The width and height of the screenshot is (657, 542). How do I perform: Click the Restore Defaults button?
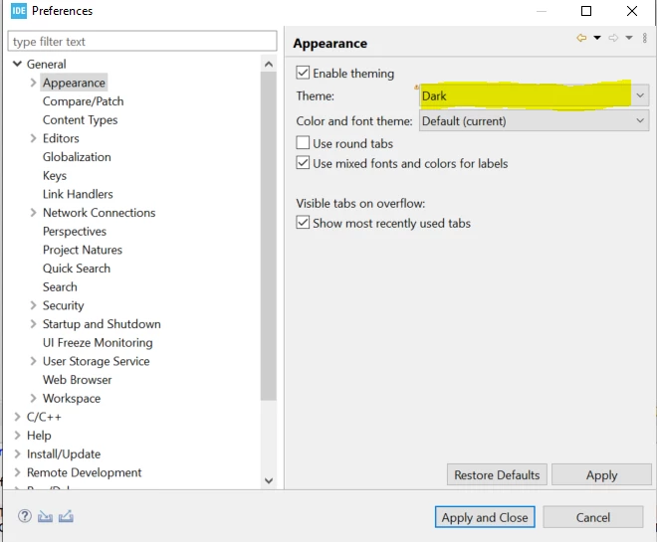(x=497, y=474)
